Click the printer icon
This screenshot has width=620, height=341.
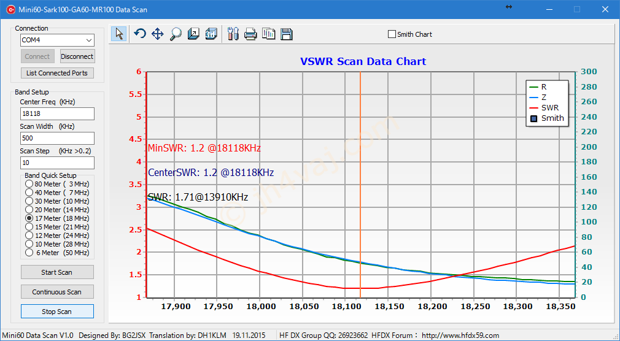click(x=250, y=34)
